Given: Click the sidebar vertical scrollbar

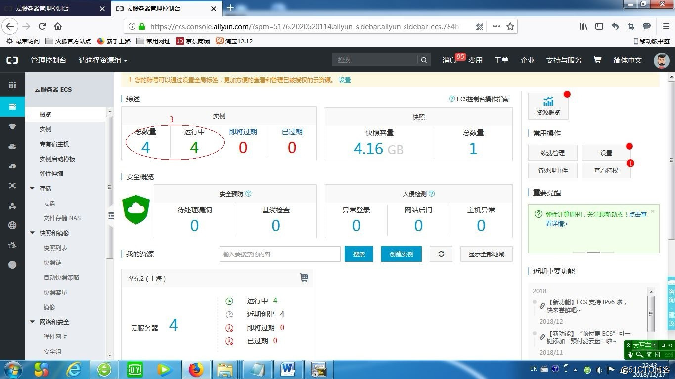Looking at the screenshot, I should point(110,188).
